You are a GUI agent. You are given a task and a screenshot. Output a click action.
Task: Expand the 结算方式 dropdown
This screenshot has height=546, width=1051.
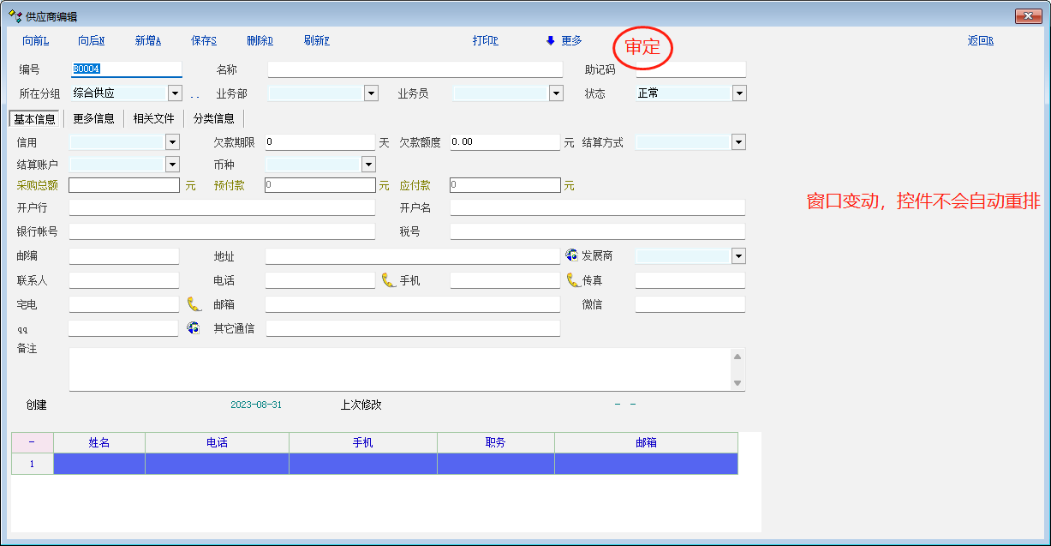click(x=738, y=142)
